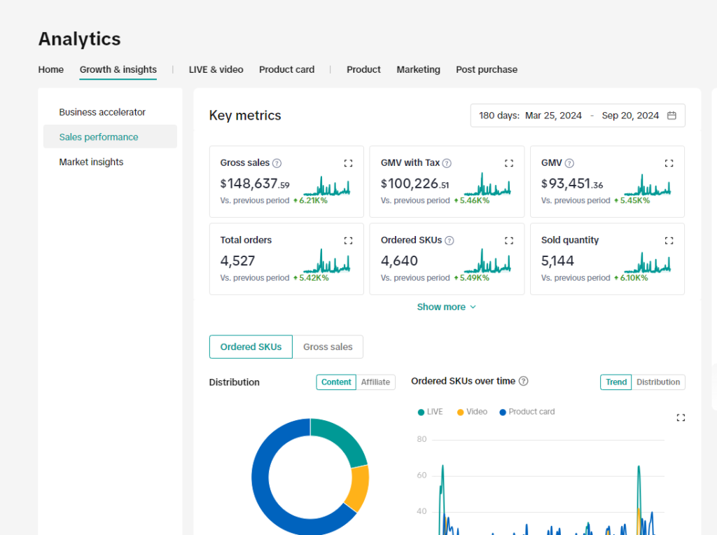Click the 5,144 sold quantity value
717x535 pixels.
click(x=557, y=260)
